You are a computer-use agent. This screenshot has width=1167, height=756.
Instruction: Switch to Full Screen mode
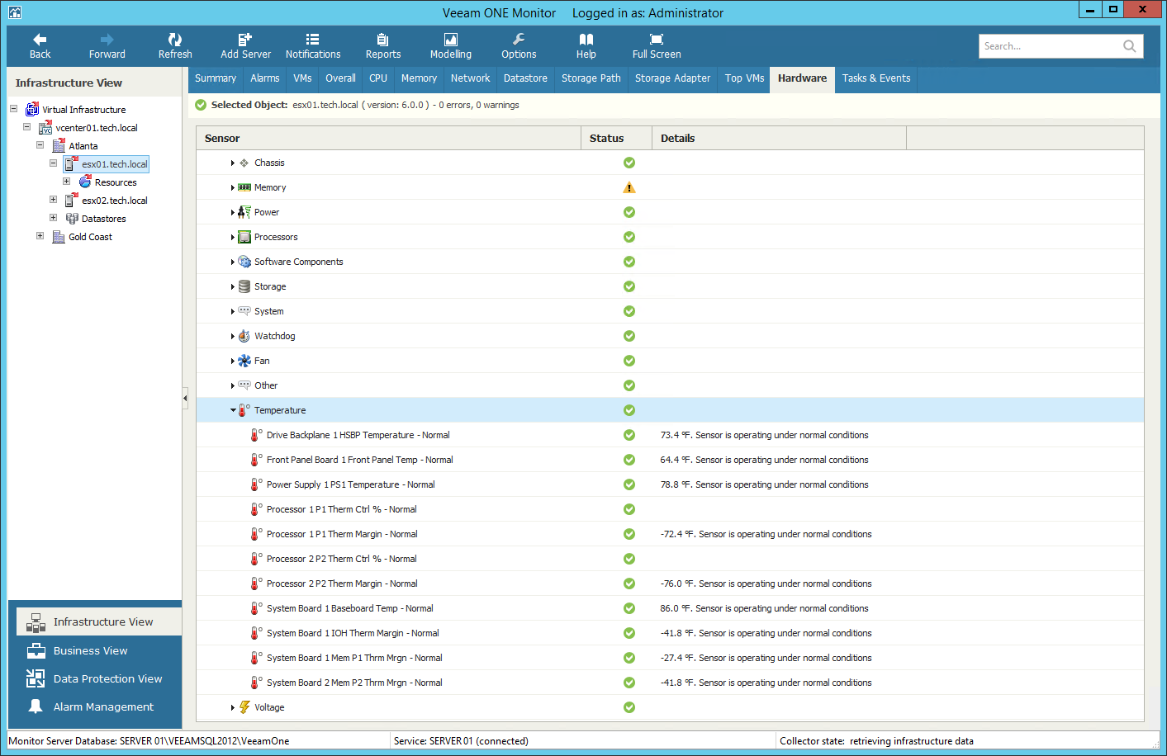657,46
